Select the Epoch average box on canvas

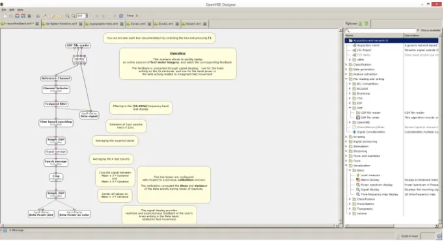click(56, 162)
